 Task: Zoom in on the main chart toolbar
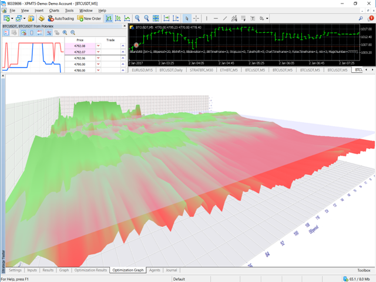137,18
